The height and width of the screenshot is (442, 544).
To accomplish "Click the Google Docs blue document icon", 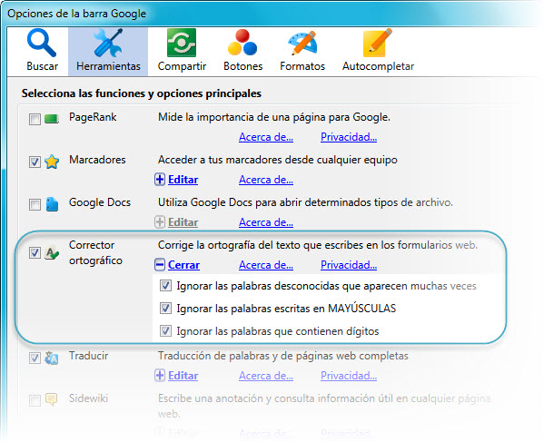I will pyautogui.click(x=52, y=204).
